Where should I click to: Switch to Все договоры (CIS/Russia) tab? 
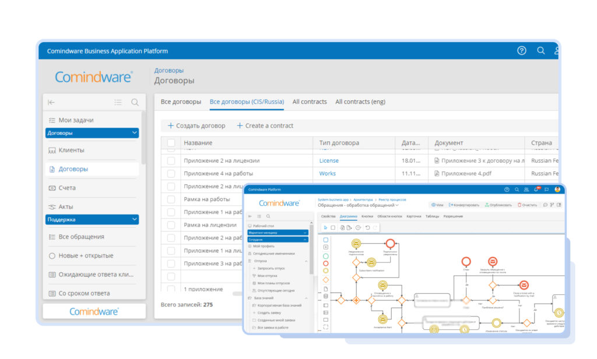coord(247,101)
